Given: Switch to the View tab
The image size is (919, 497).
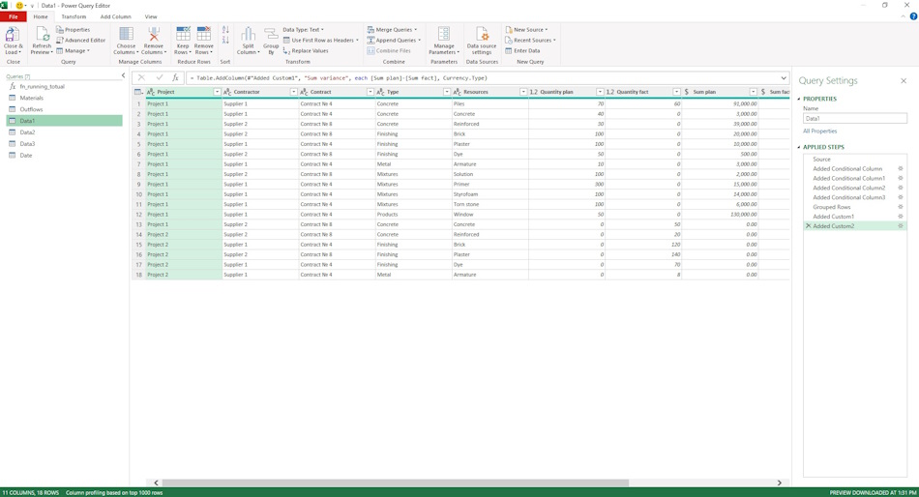Looking at the screenshot, I should [x=151, y=16].
